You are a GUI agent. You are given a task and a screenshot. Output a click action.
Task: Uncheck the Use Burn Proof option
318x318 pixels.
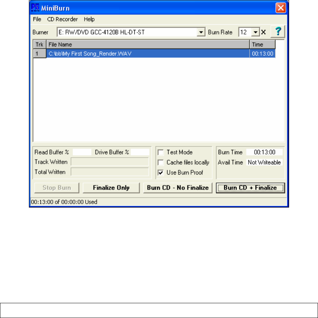click(160, 173)
